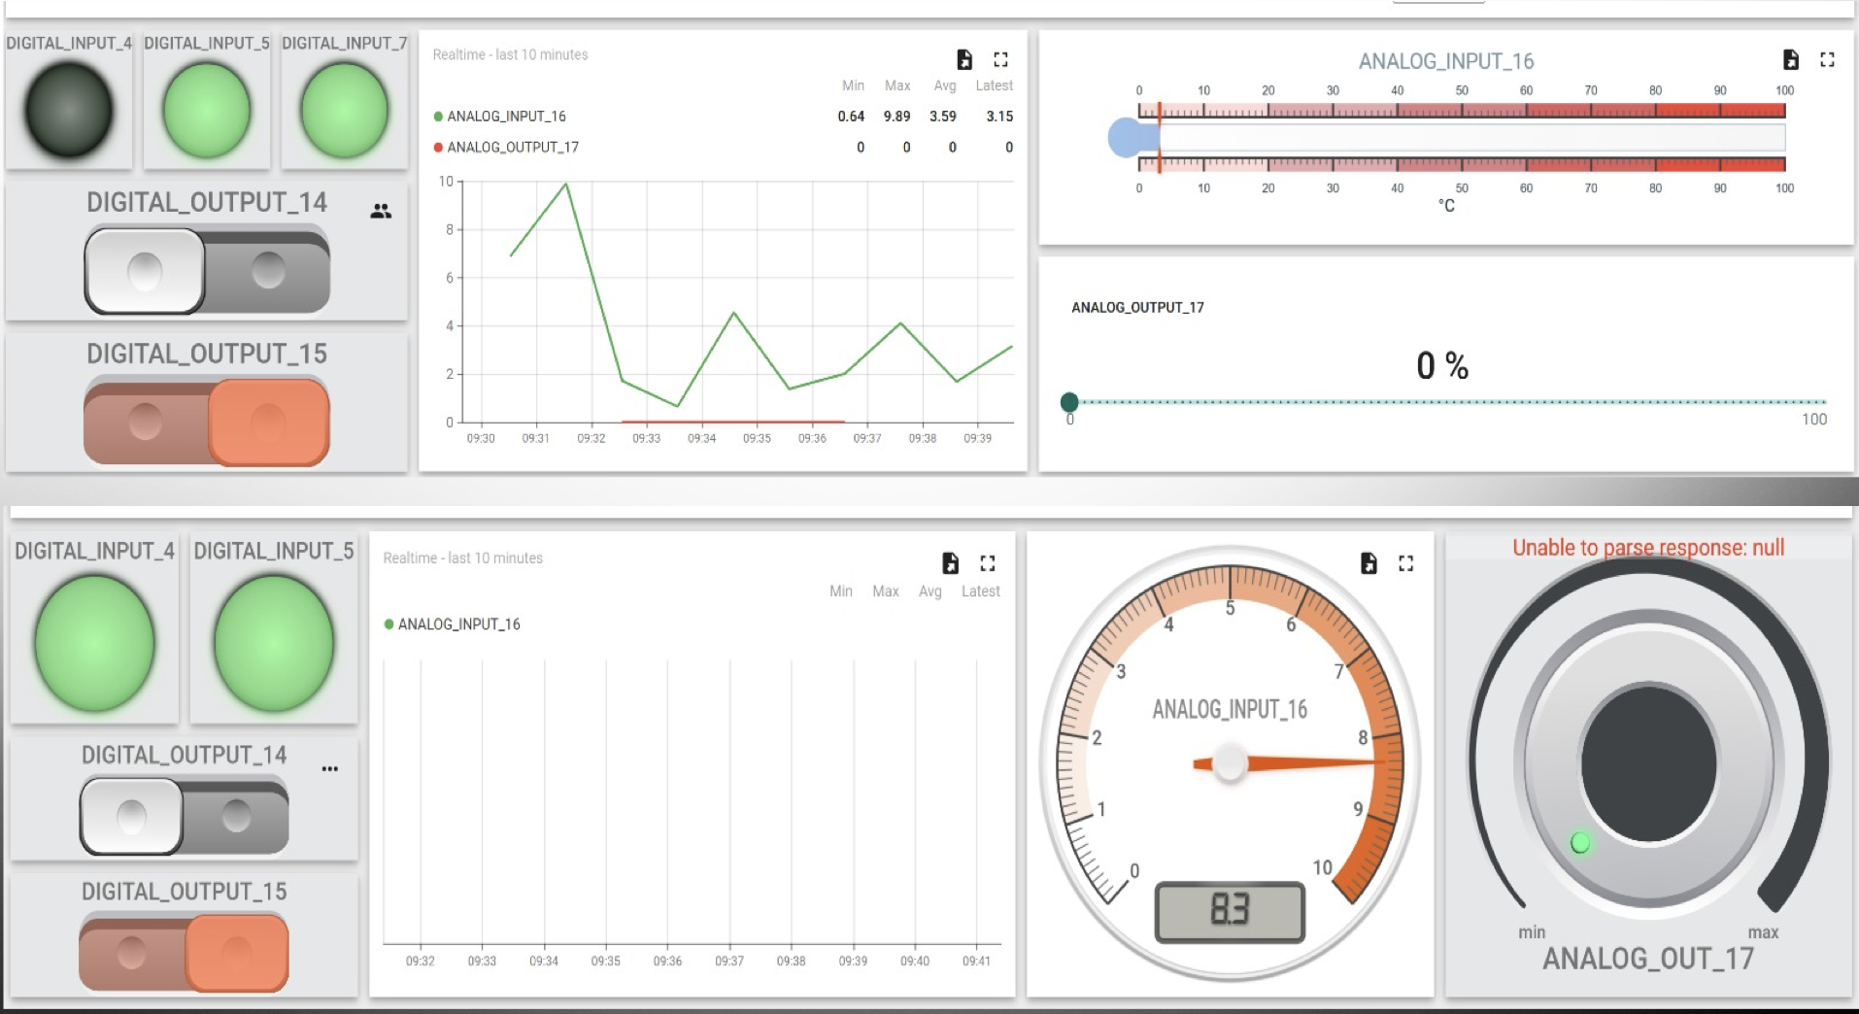Image resolution: width=1859 pixels, height=1014 pixels.
Task: Select ANALOG_OUTPUT_17 legend entry in chart
Action: coord(512,148)
